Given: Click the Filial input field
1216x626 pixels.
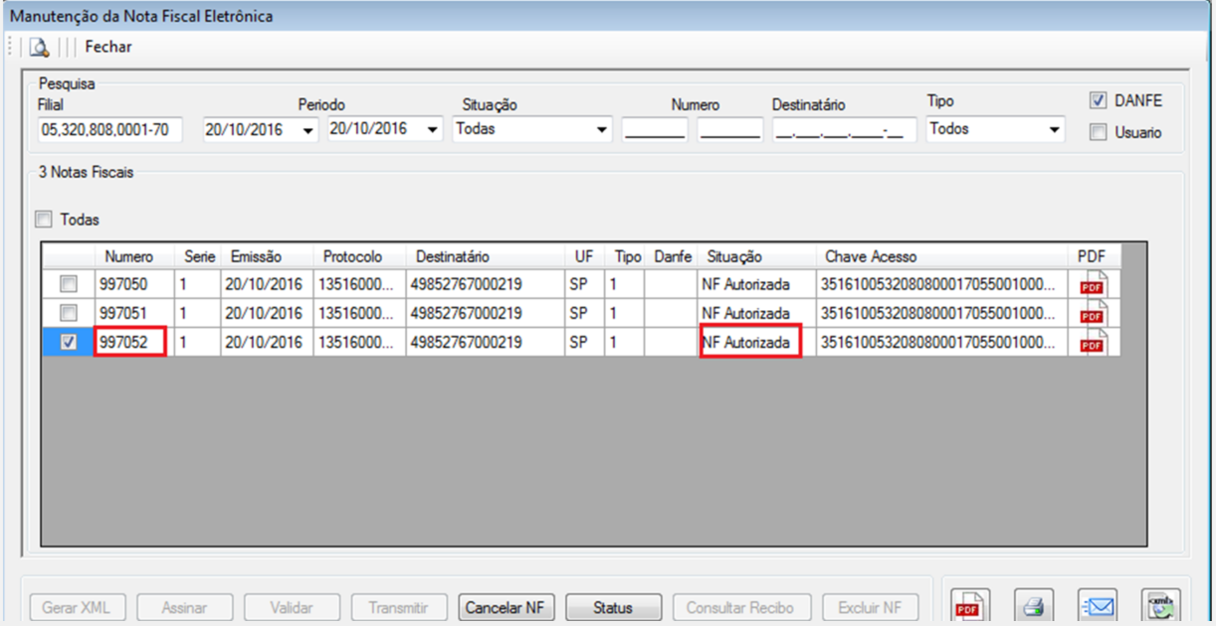Looking at the screenshot, I should (109, 130).
